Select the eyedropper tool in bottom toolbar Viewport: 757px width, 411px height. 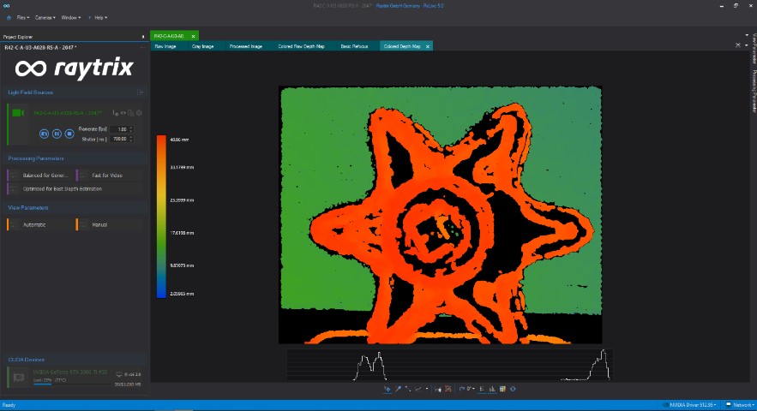[x=398, y=389]
